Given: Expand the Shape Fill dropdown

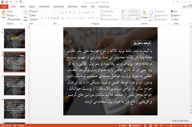Looking at the screenshot, I should (160, 11).
